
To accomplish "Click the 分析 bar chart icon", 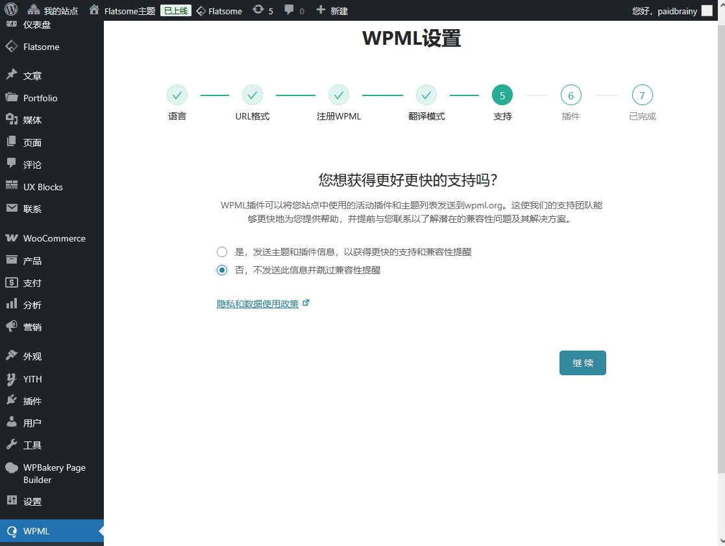I will tap(12, 304).
